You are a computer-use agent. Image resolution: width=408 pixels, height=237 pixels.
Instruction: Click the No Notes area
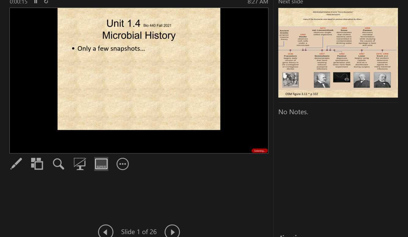(x=293, y=112)
